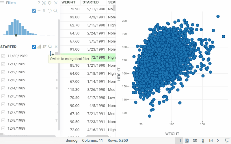Select the 12/7/1989 date entry

tap(16, 112)
